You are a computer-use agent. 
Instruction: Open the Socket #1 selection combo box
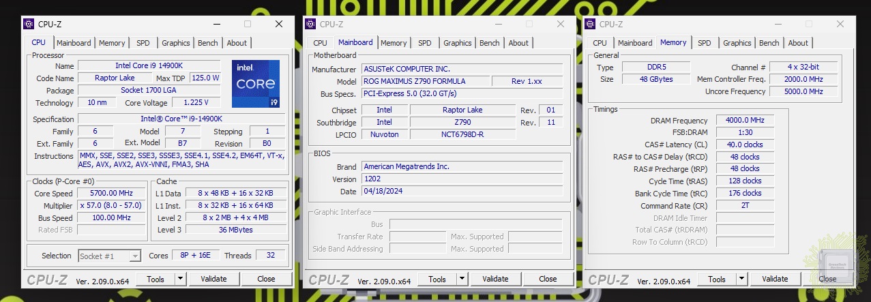109,256
